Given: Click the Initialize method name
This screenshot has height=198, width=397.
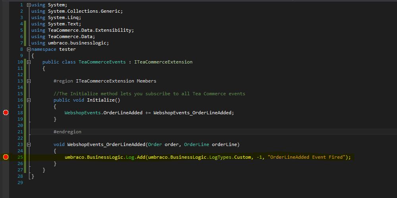Looking at the screenshot, I should (x=101, y=100).
